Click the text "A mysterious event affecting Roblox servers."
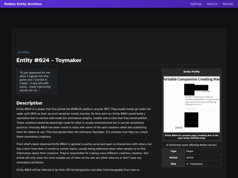The image size is (238, 178). pyautogui.click(x=192, y=145)
